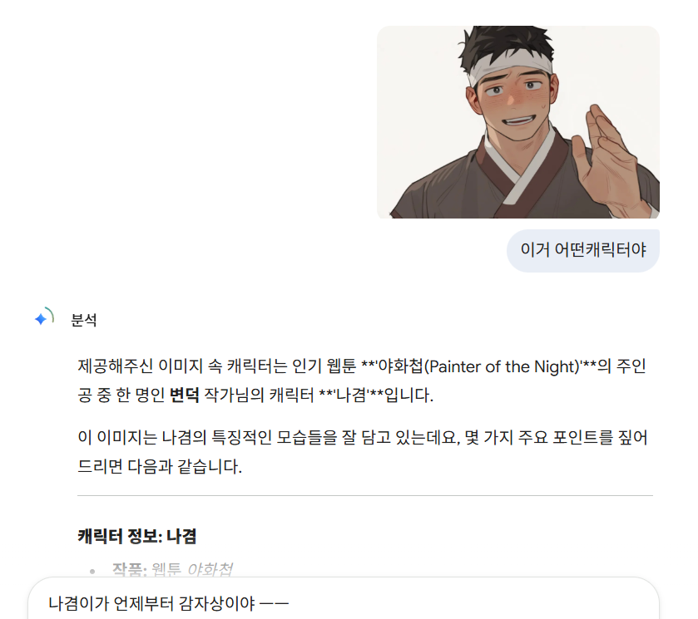Expand the 분석 thinking status label
698x619 pixels.
pyautogui.click(x=84, y=320)
